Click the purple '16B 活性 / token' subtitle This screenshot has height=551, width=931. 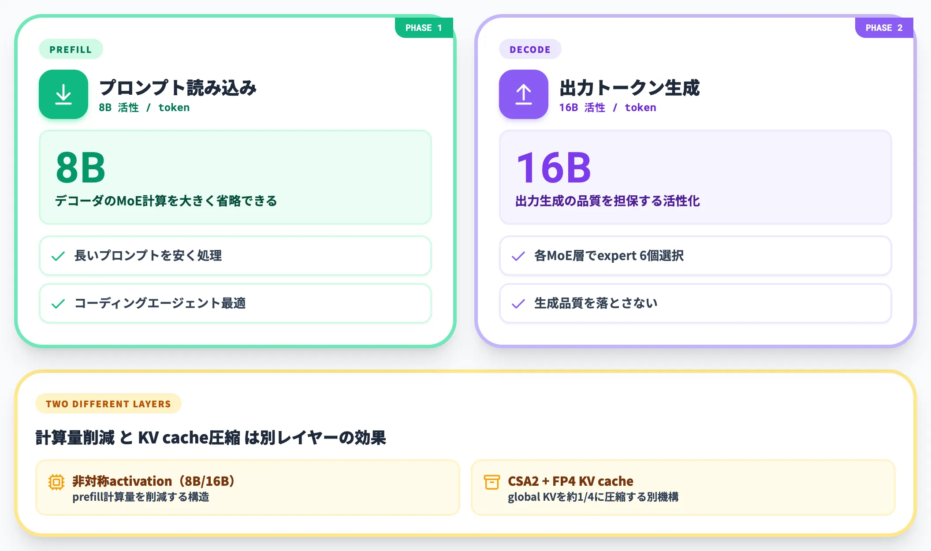point(607,108)
